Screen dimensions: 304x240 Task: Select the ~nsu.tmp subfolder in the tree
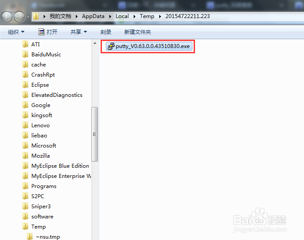pos(48,237)
